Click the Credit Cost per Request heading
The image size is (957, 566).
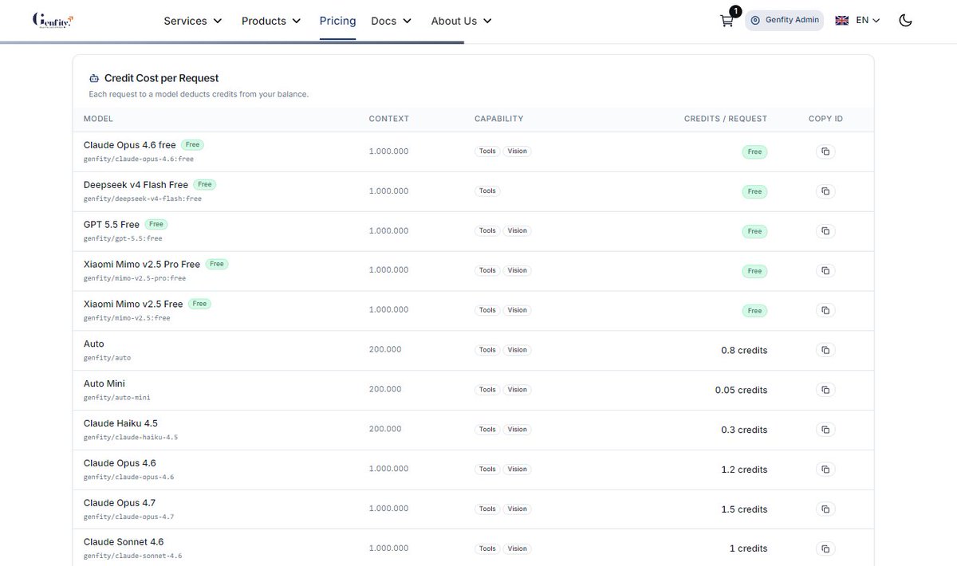(x=161, y=78)
